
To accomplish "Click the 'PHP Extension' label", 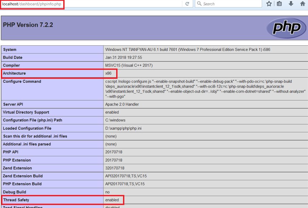I will click(17, 160).
